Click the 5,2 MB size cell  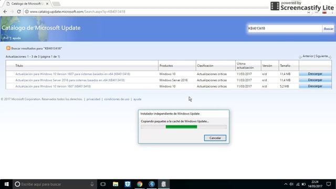pos(285,86)
